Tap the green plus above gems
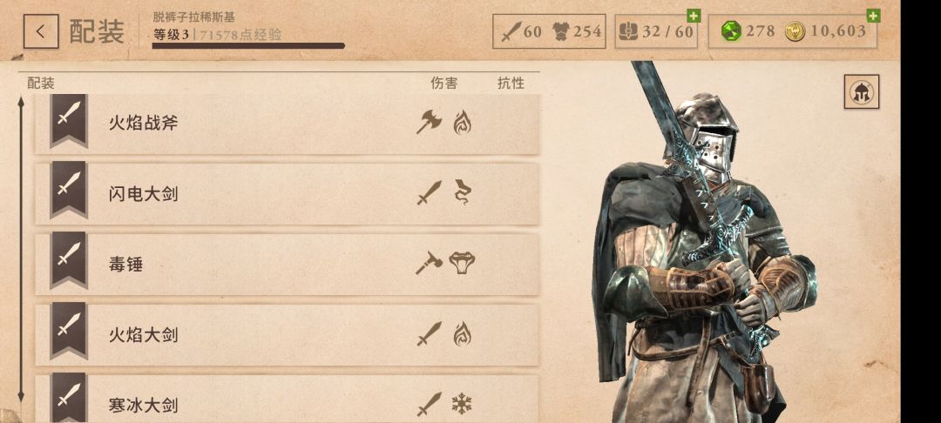This screenshot has height=423, width=941. (873, 16)
